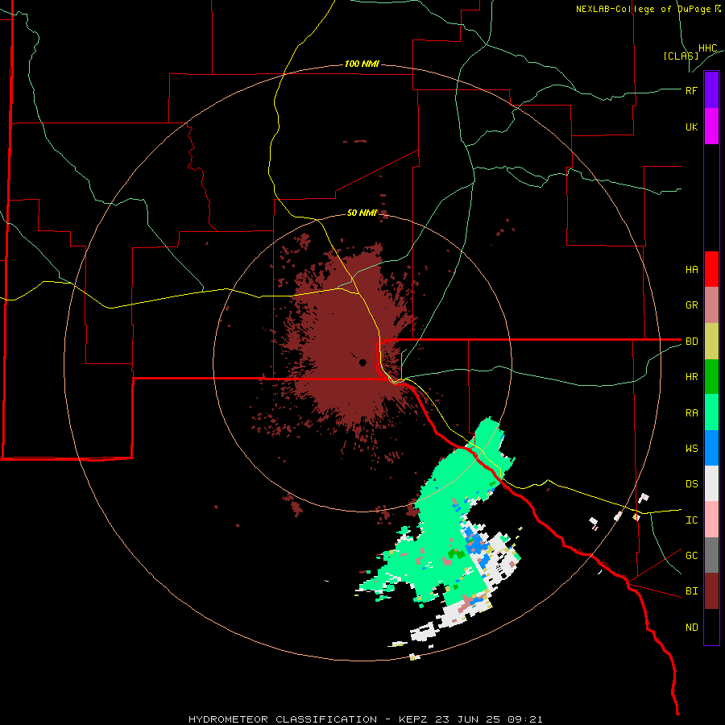
Task: Click the blue WS legend color swatch
Action: click(x=711, y=448)
